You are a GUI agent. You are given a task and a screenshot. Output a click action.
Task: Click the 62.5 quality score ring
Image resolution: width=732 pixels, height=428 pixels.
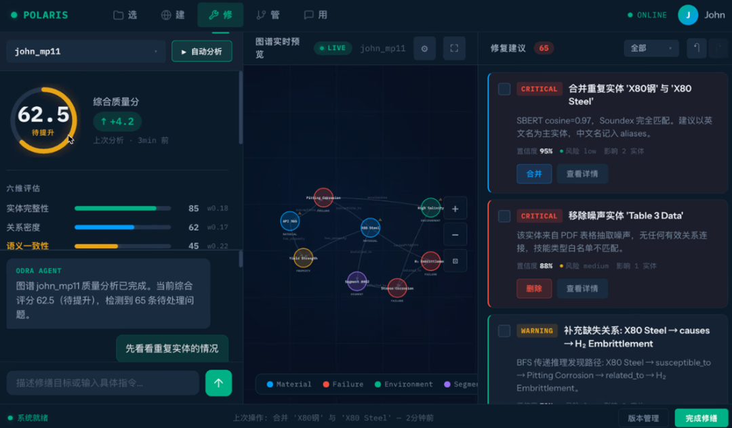coord(43,121)
